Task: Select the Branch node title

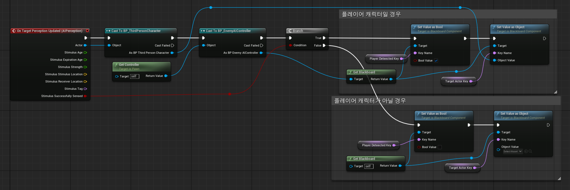Action: tap(298, 31)
